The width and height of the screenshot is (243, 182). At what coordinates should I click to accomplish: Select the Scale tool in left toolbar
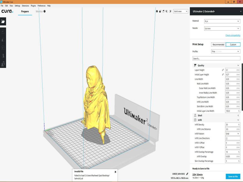pyautogui.click(x=3, y=40)
